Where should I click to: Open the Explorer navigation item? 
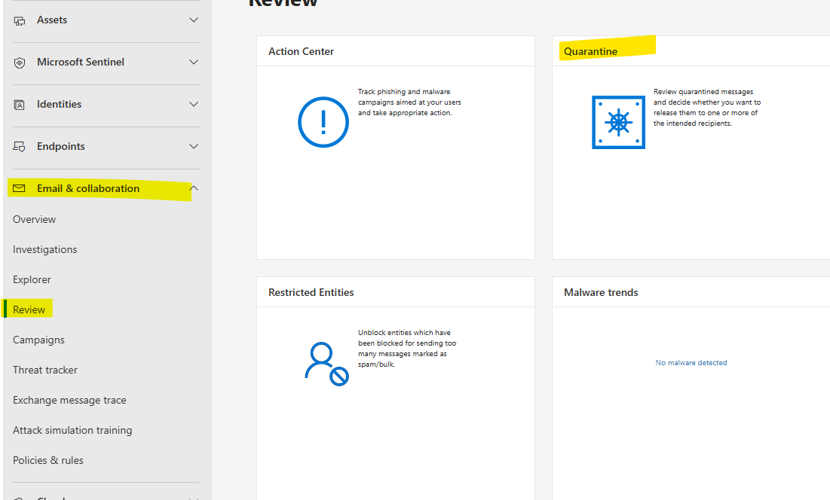pyautogui.click(x=32, y=279)
